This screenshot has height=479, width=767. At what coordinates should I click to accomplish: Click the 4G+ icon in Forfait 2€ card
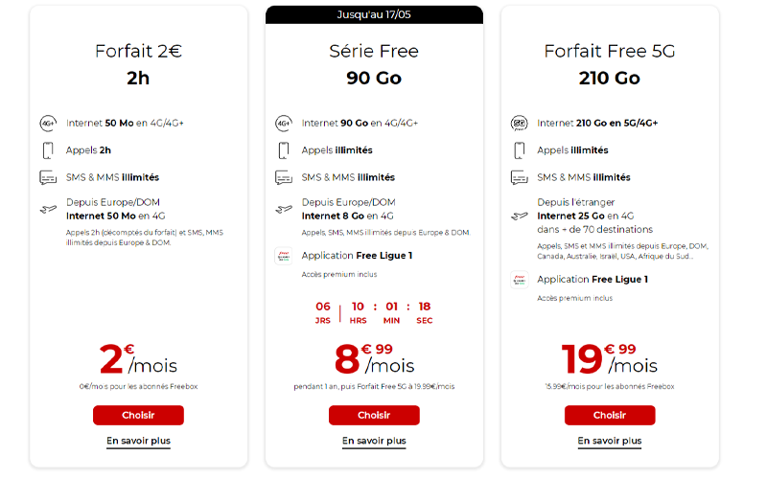[x=48, y=124]
